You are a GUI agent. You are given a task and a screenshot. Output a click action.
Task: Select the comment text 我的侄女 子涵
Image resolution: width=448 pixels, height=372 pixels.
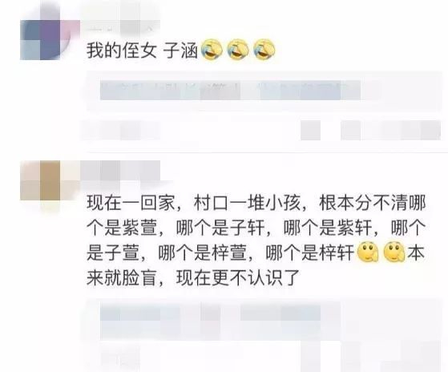(x=143, y=51)
